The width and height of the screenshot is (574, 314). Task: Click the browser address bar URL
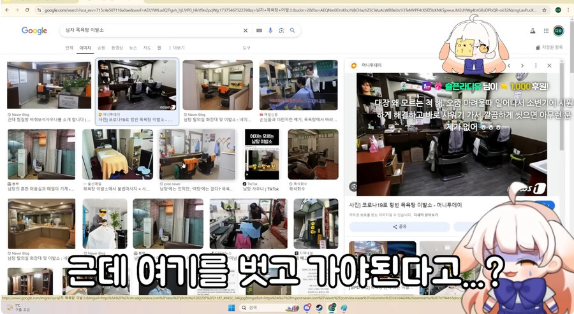pos(291,10)
